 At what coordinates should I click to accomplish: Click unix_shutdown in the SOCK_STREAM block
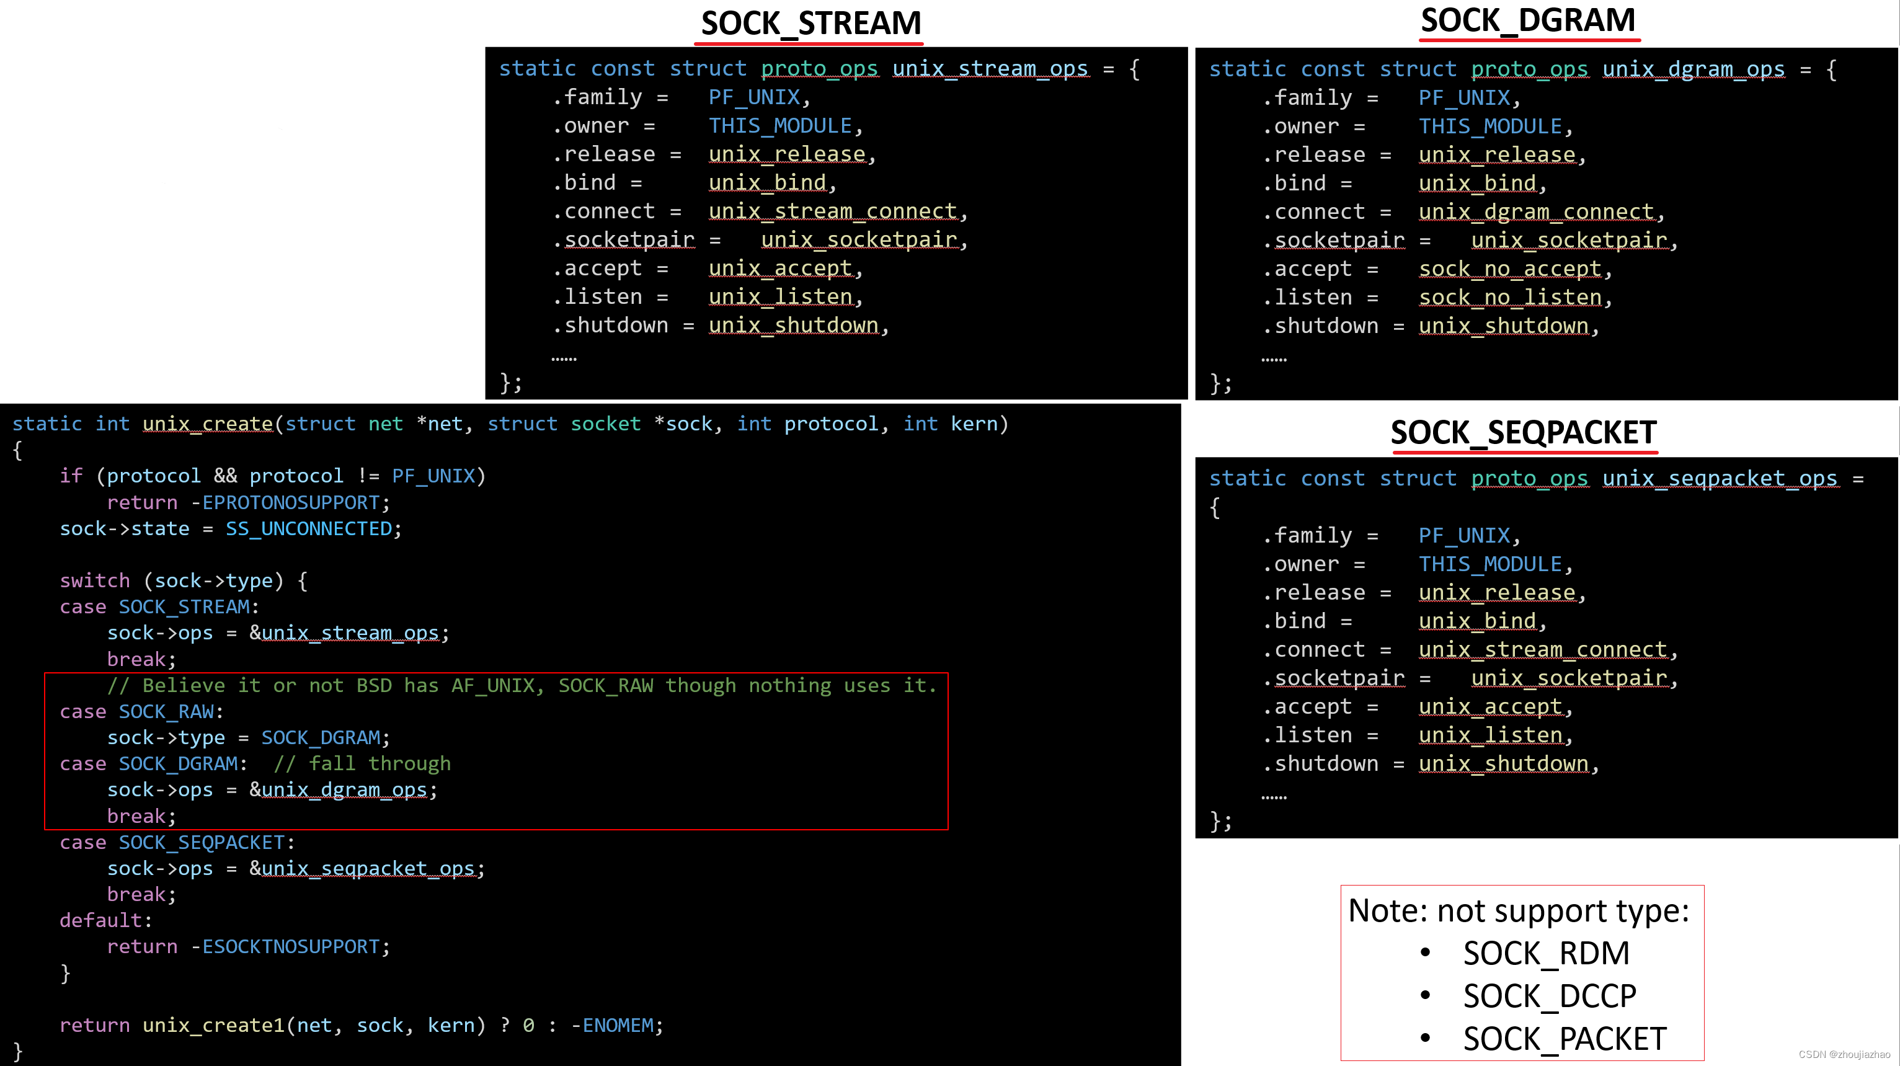tap(794, 326)
